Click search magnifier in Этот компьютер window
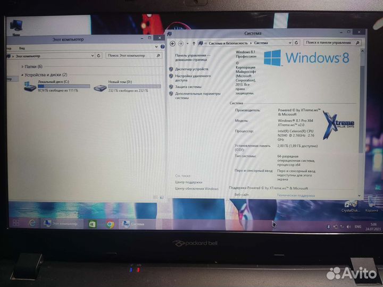 click(159, 56)
